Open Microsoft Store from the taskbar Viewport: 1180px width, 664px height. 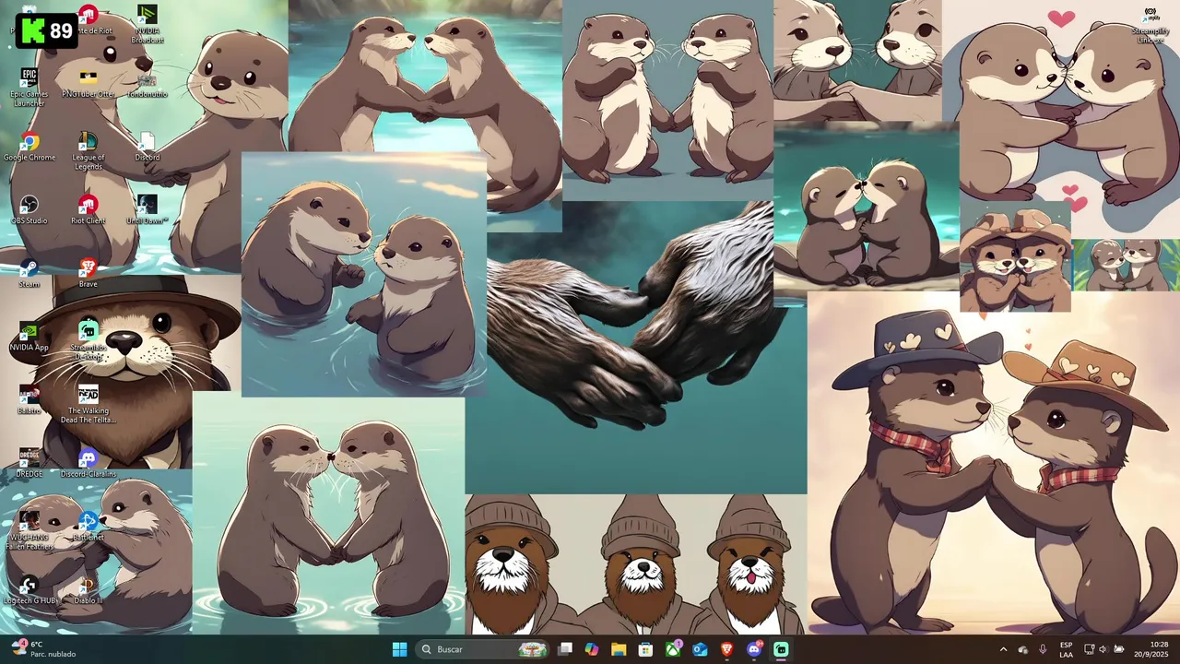(x=646, y=649)
